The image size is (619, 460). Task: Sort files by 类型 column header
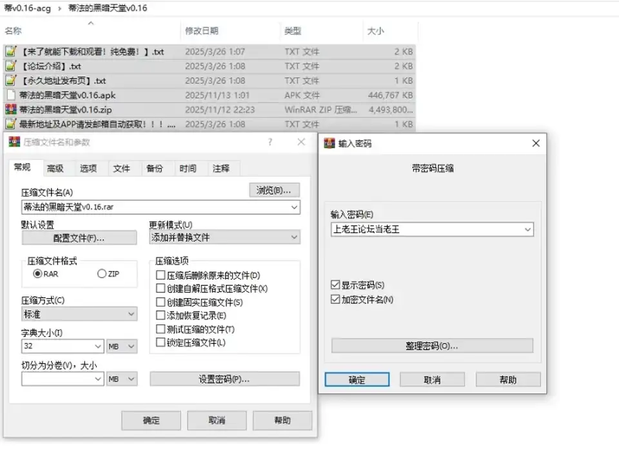pos(321,31)
